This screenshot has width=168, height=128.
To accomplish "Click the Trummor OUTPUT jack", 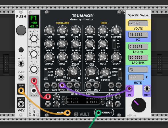I will (98, 113).
